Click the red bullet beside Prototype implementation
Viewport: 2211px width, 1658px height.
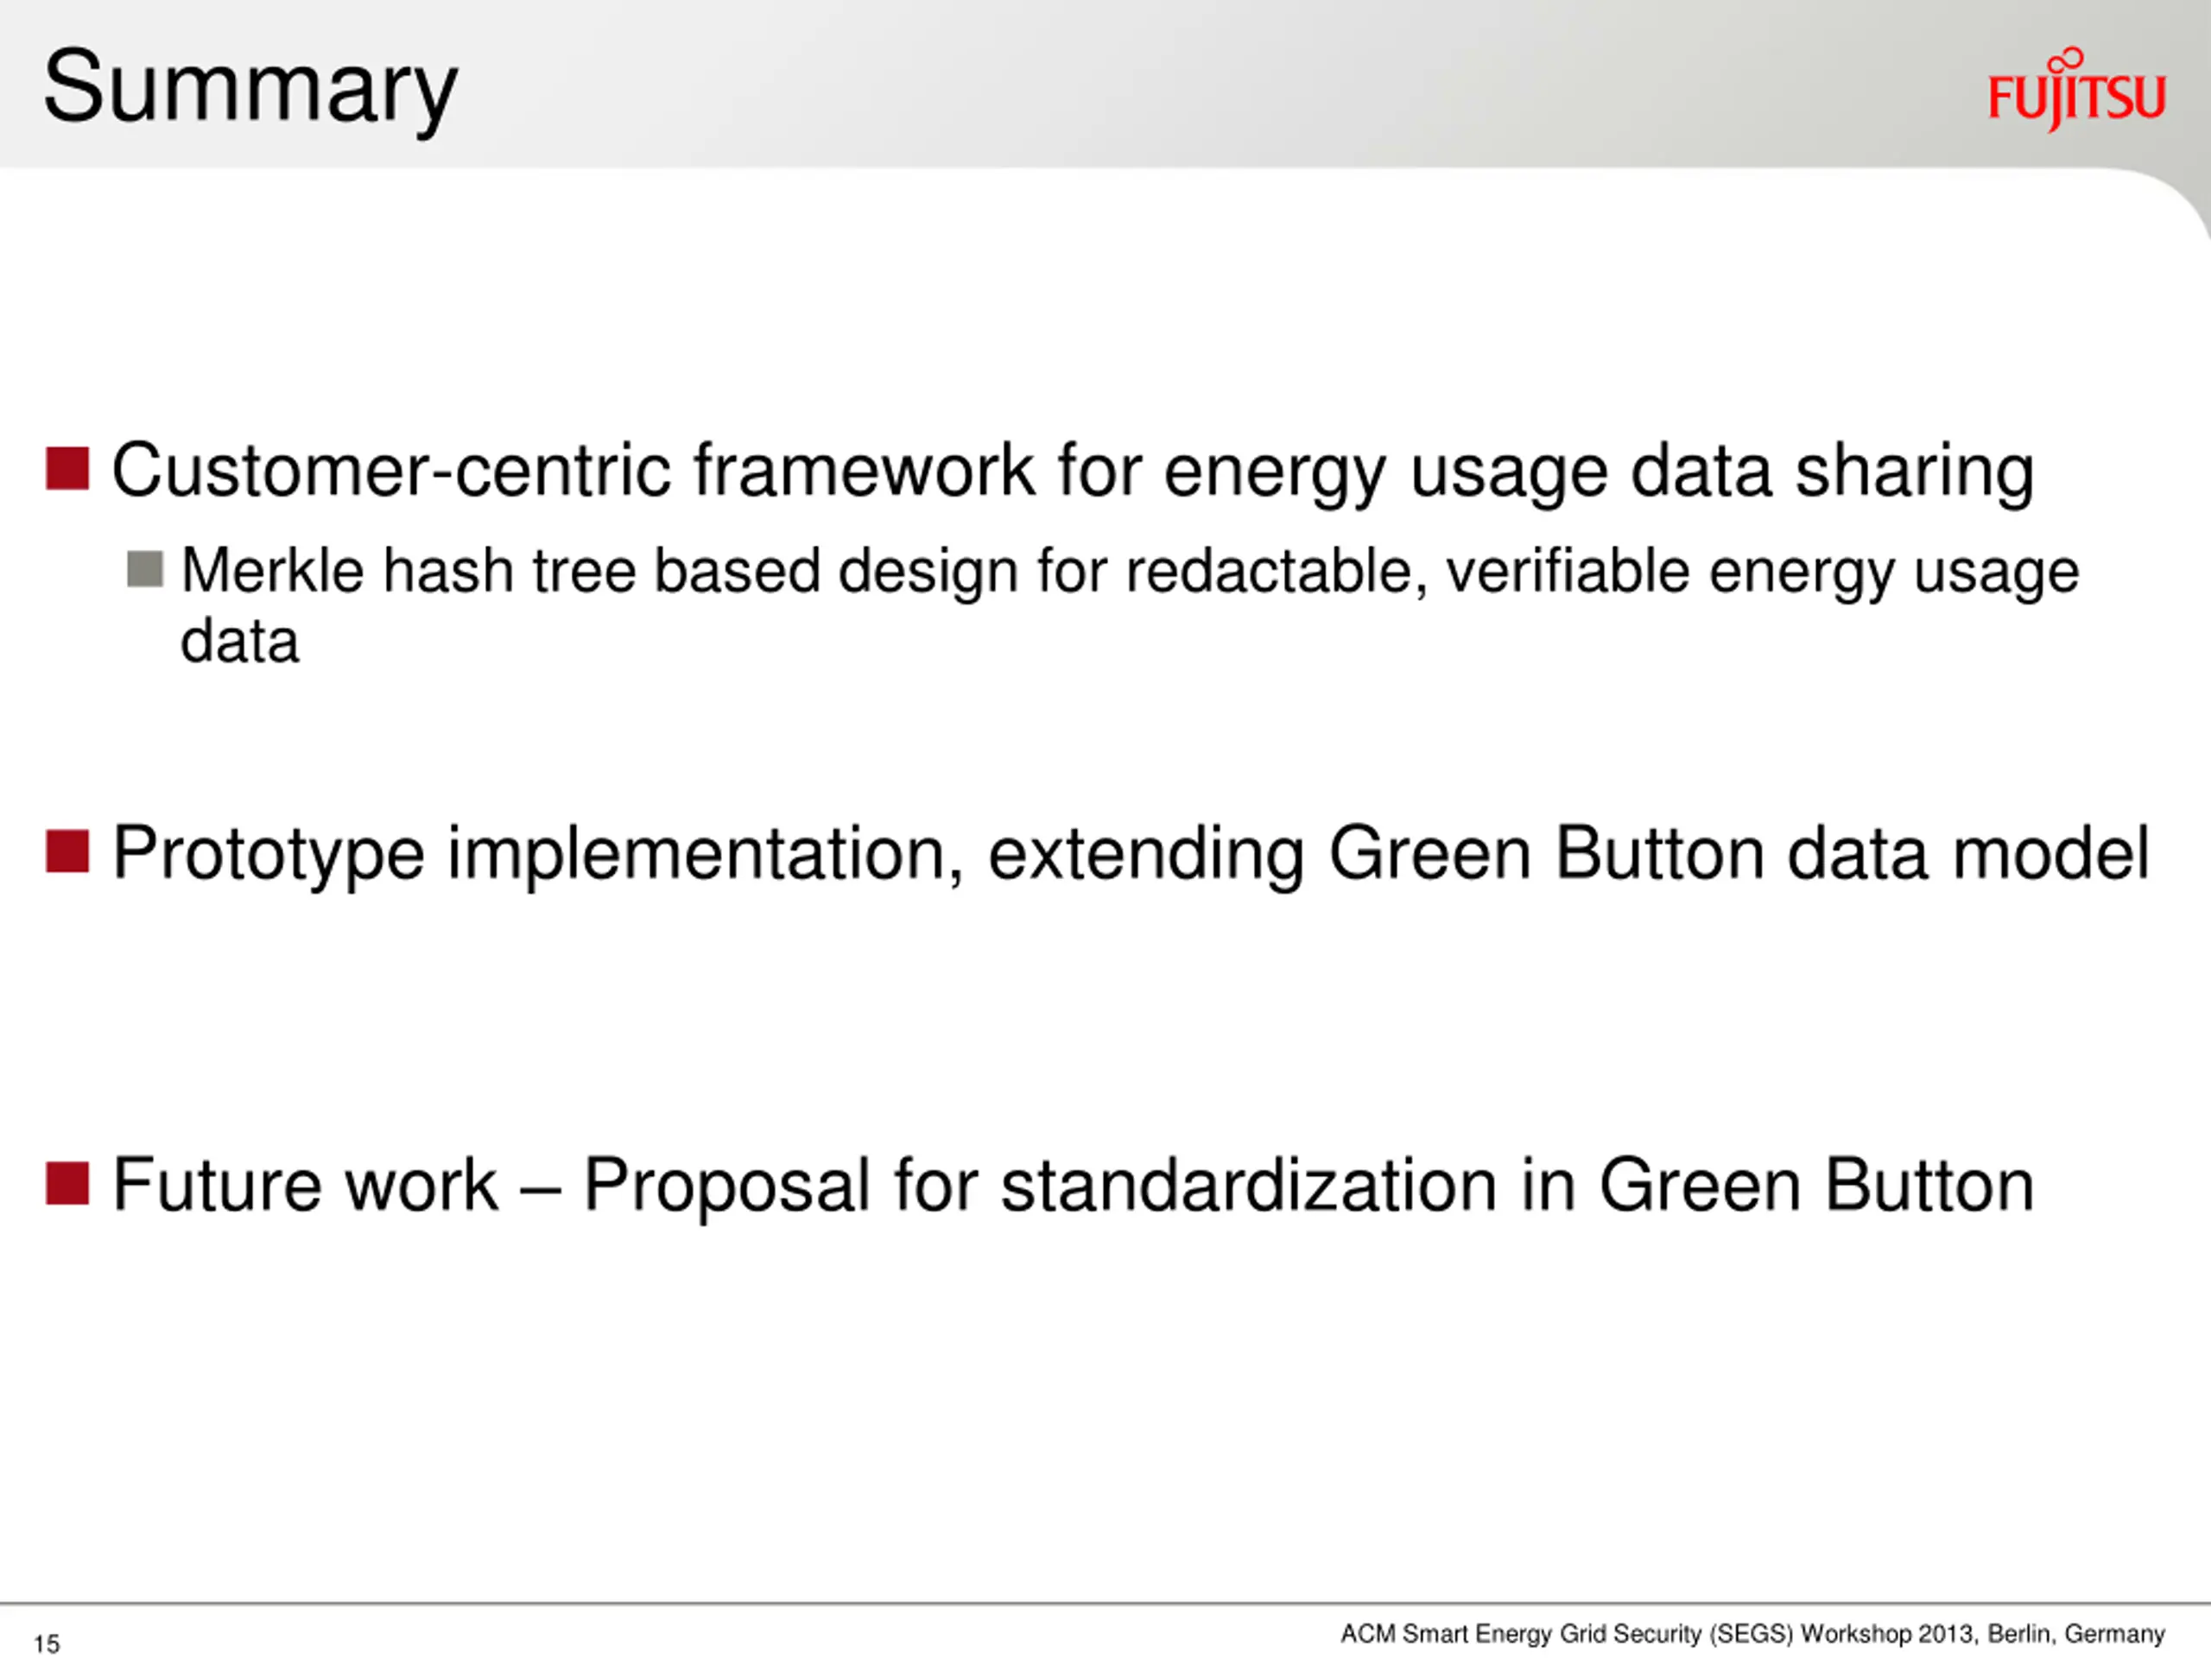68,851
